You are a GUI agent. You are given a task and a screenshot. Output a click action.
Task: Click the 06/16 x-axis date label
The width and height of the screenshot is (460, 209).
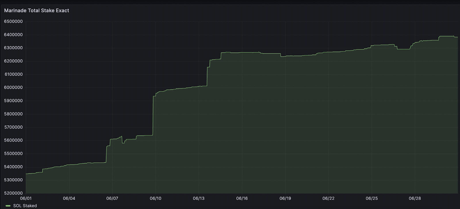click(242, 198)
